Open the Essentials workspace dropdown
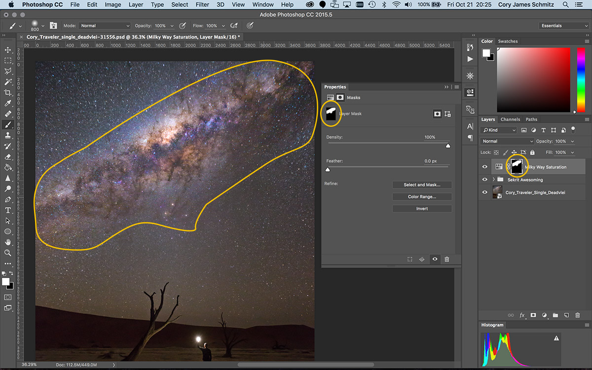The image size is (592, 370). pos(564,26)
